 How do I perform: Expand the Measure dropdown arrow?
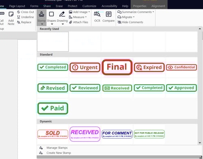(x=86, y=17)
